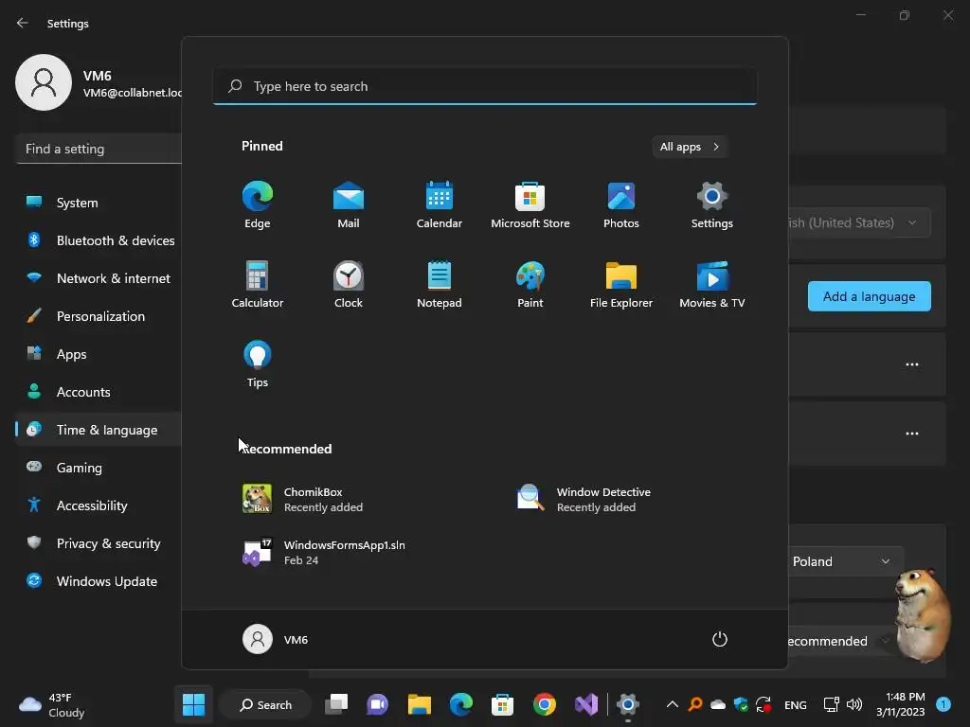Launch Movies & TV
This screenshot has width=970, height=727.
click(x=712, y=284)
